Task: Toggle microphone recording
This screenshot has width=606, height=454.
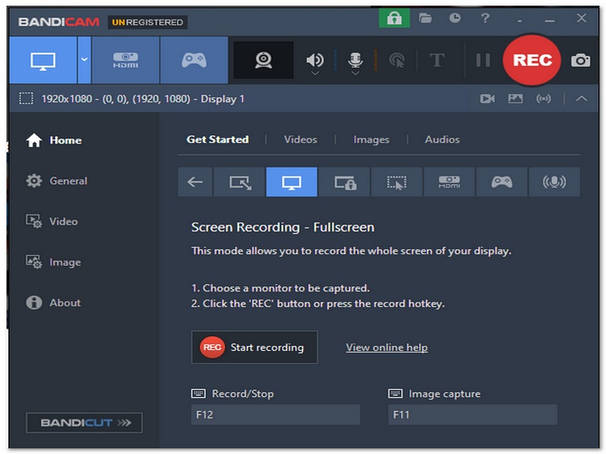Action: click(x=355, y=60)
